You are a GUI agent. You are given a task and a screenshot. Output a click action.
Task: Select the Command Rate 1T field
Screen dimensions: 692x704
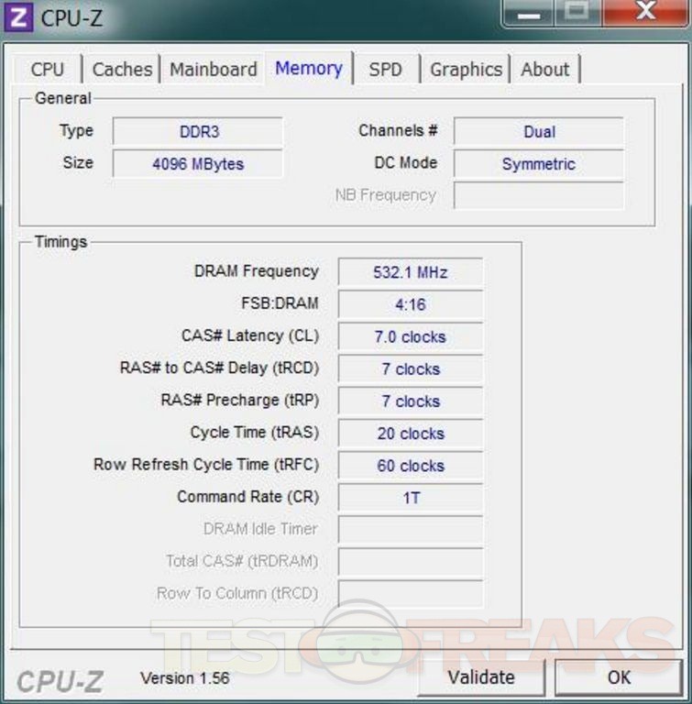[x=410, y=498]
